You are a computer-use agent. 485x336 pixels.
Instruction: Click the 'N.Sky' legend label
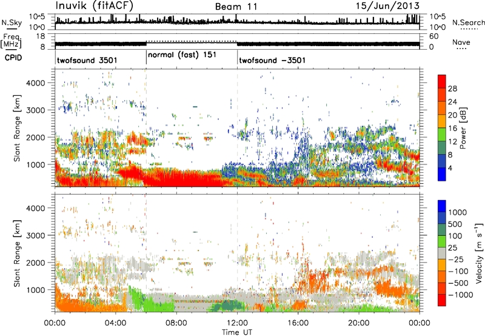(12, 22)
